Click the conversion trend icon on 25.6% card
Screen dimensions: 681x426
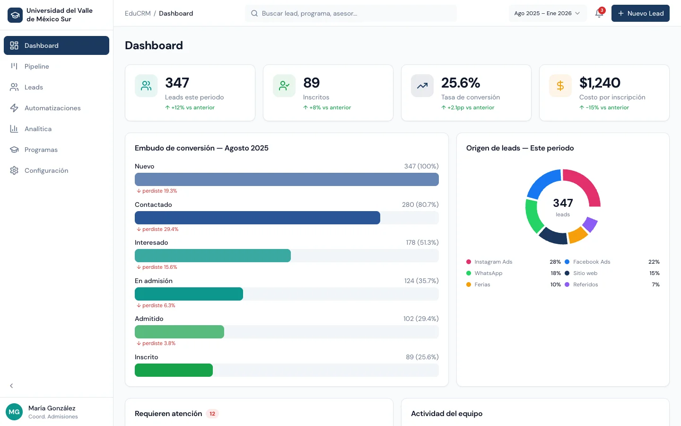pyautogui.click(x=422, y=86)
